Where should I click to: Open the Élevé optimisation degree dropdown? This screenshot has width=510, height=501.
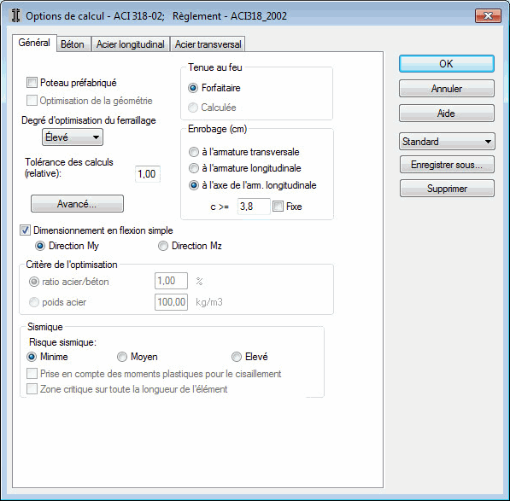[x=73, y=137]
